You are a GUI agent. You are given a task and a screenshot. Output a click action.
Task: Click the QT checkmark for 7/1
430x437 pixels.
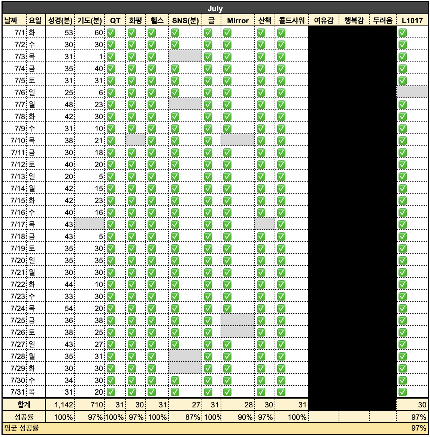click(110, 33)
